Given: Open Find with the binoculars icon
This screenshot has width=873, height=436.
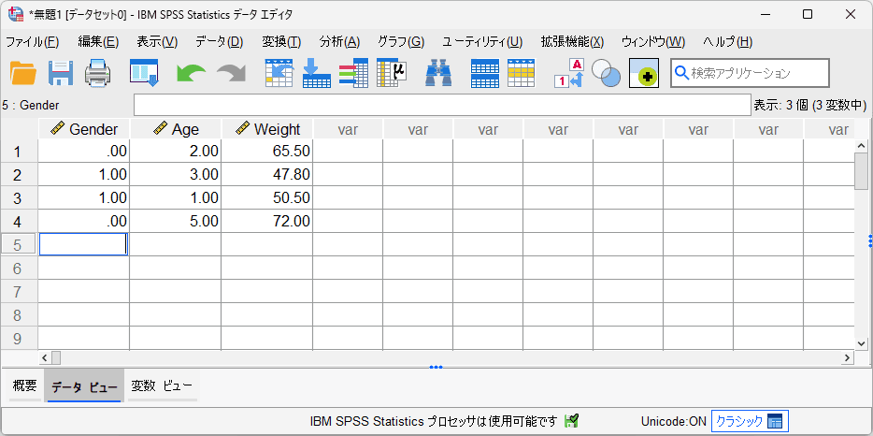Looking at the screenshot, I should (x=438, y=73).
